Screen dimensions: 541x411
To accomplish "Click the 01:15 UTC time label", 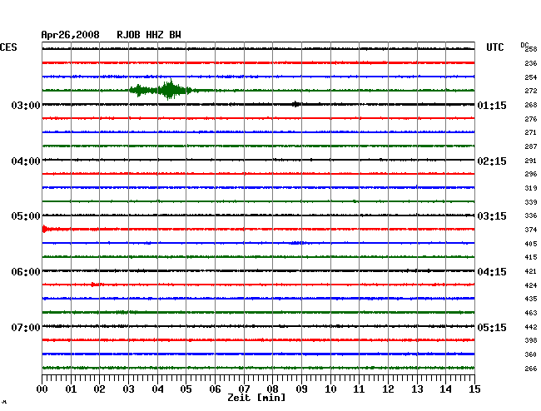I will pos(492,105).
